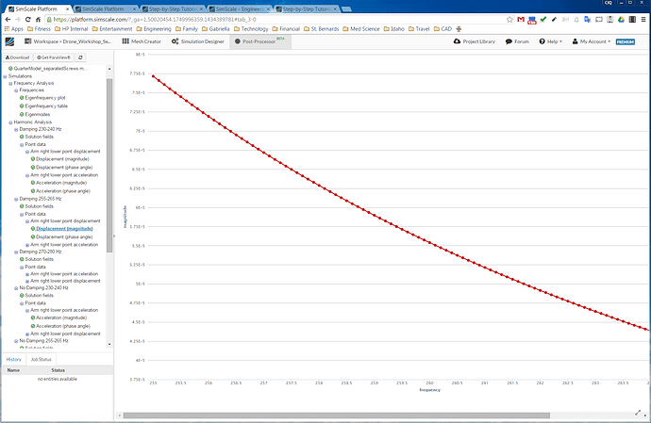Switch to SimScale - Engineering browser tab
Image resolution: width=651 pixels, height=423 pixels.
(239, 8)
